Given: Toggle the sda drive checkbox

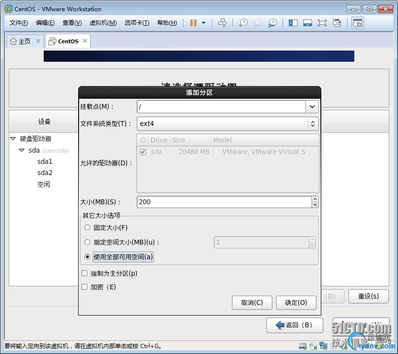Looking at the screenshot, I should 143,152.
